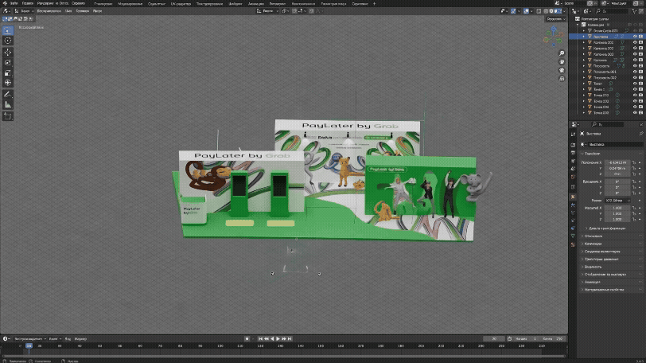Screen dimensions: 646x363
Task: Hide the Выставка object in viewport
Action: [x=635, y=37]
